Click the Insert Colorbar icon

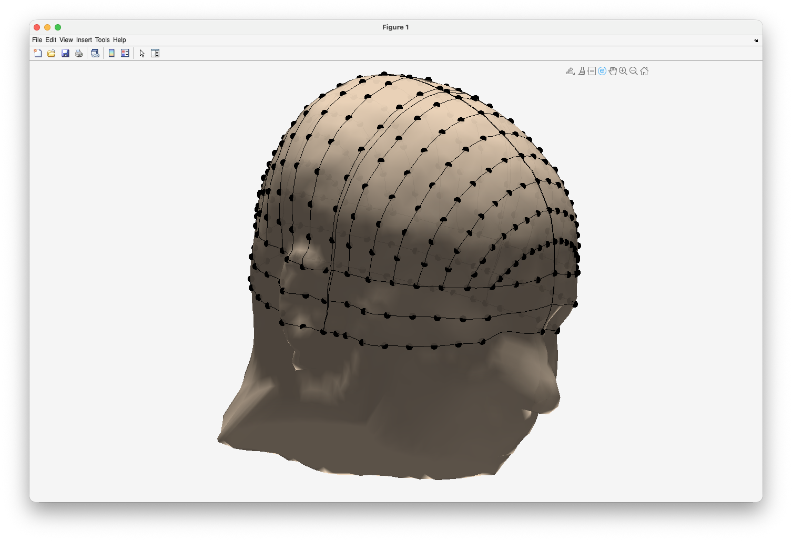(x=111, y=53)
